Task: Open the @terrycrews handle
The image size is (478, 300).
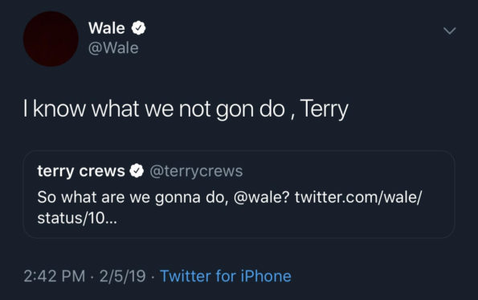Action: pyautogui.click(x=196, y=171)
